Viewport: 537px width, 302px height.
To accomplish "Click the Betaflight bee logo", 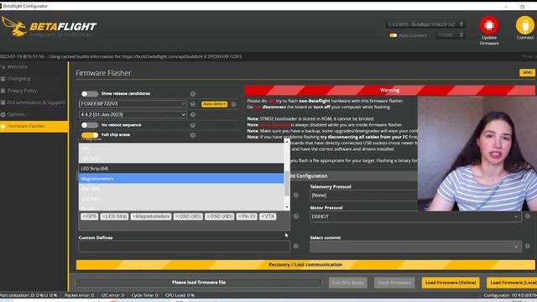I will click(14, 26).
